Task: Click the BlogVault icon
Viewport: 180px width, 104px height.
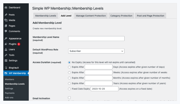Action: (6, 68)
